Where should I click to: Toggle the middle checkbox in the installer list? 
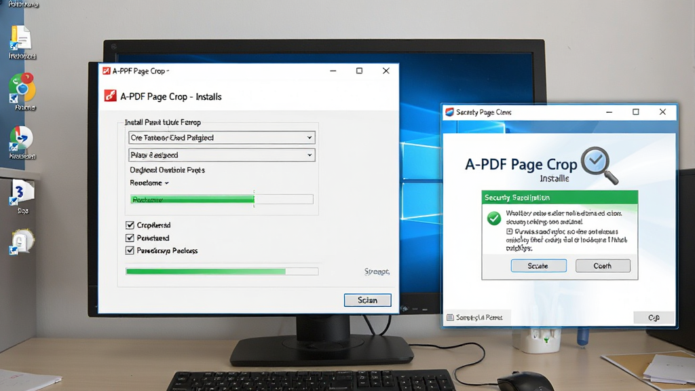click(x=130, y=238)
